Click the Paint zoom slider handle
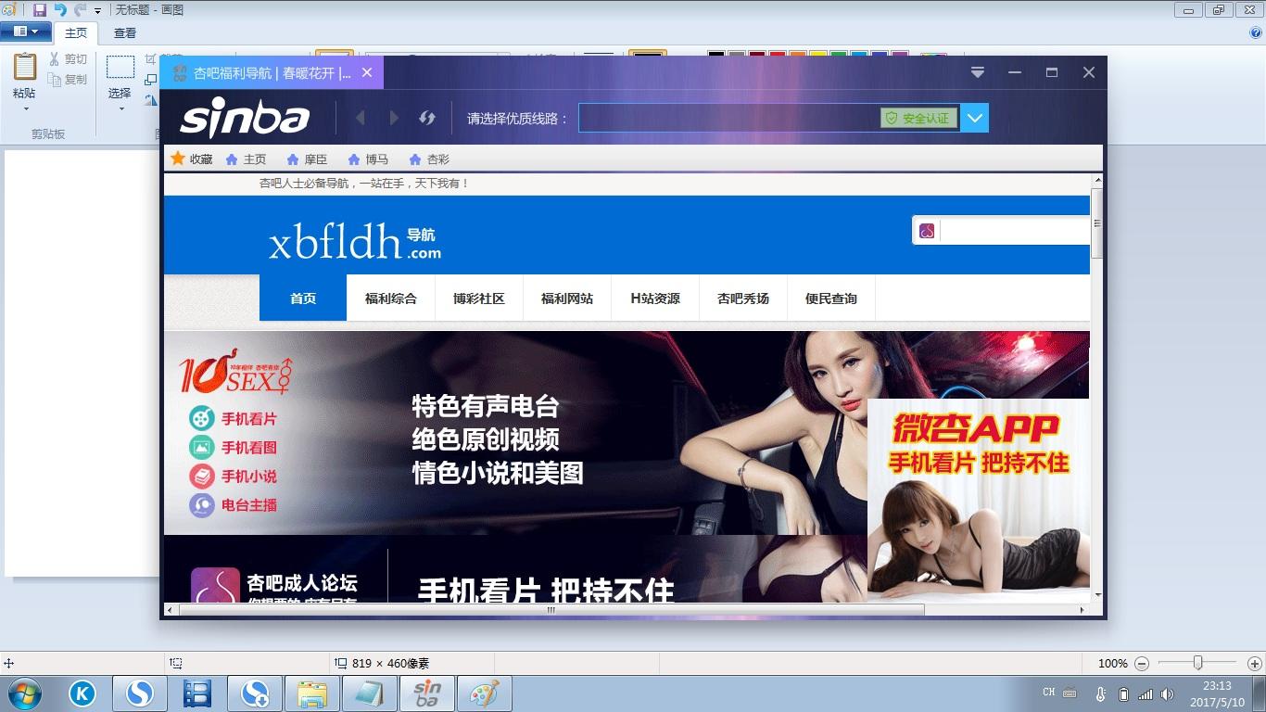This screenshot has height=712, width=1266. [1198, 663]
